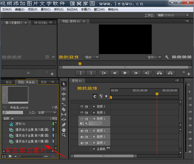This screenshot has height=164, width=194.
Task: Mute the 音频 3 track speaker
Action: (82, 143)
